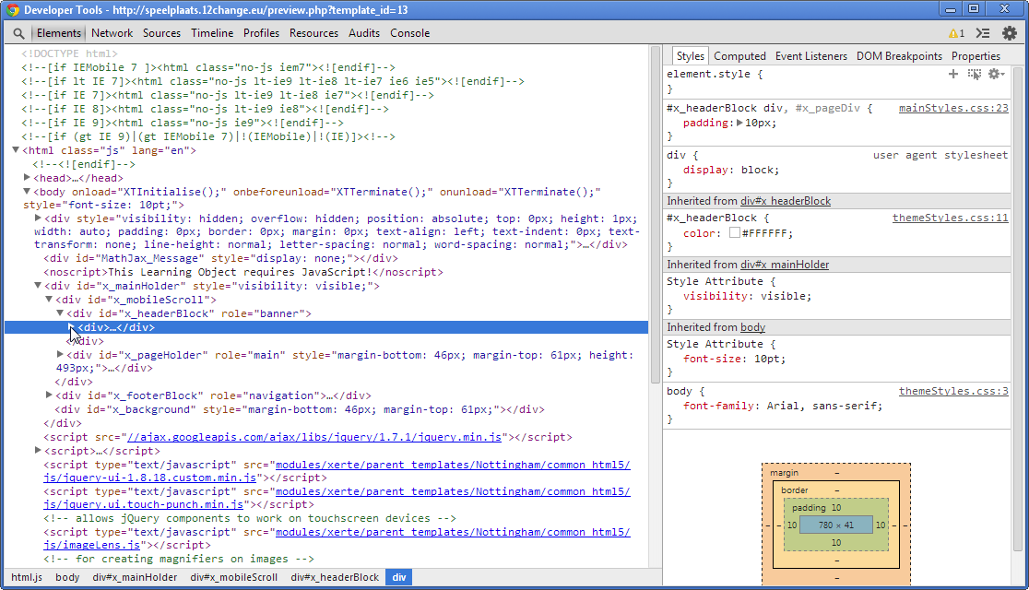Show the DOM Breakpoints tab
This screenshot has height=590, width=1029.
pos(899,56)
